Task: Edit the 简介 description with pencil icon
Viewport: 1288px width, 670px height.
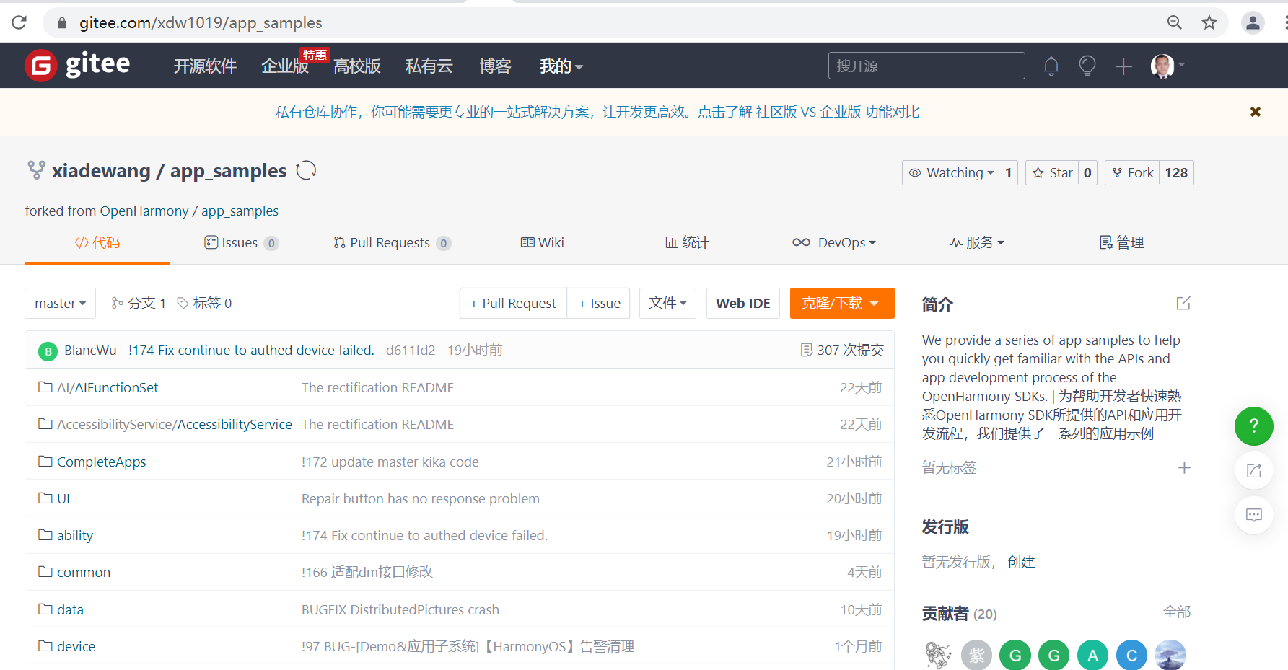Action: pyautogui.click(x=1183, y=303)
